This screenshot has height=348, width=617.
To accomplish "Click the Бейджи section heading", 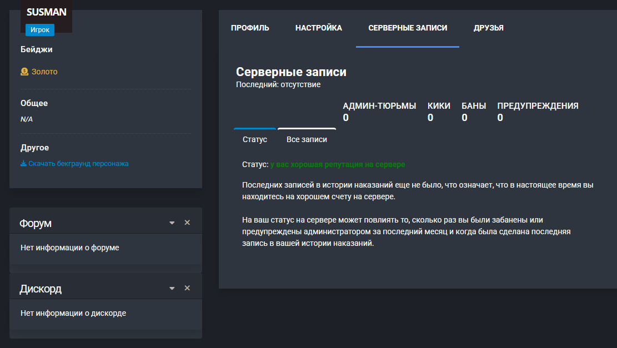I will click(36, 49).
